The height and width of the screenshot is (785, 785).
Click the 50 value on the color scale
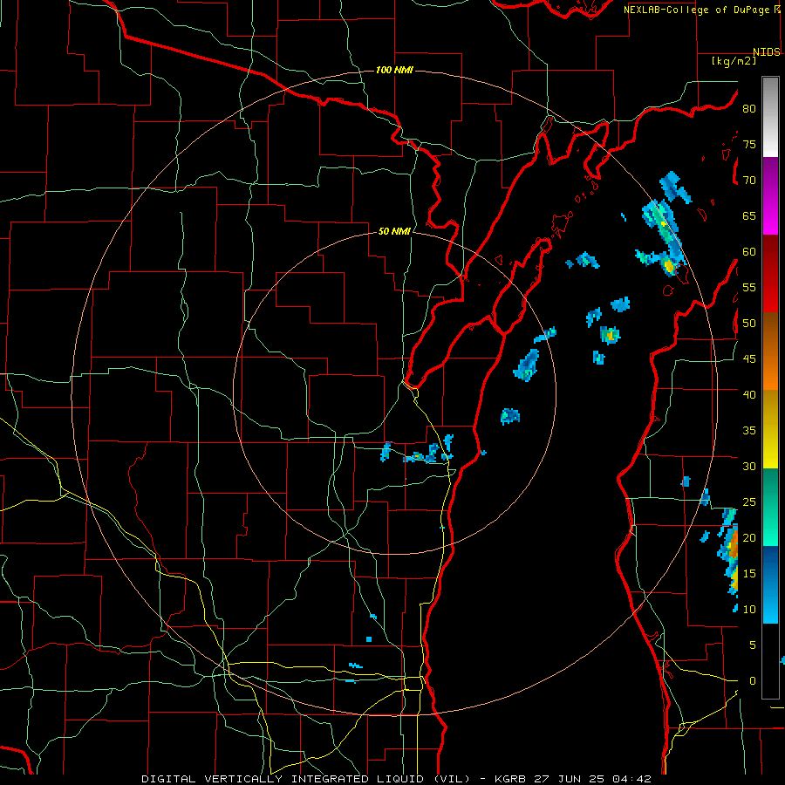[x=749, y=323]
